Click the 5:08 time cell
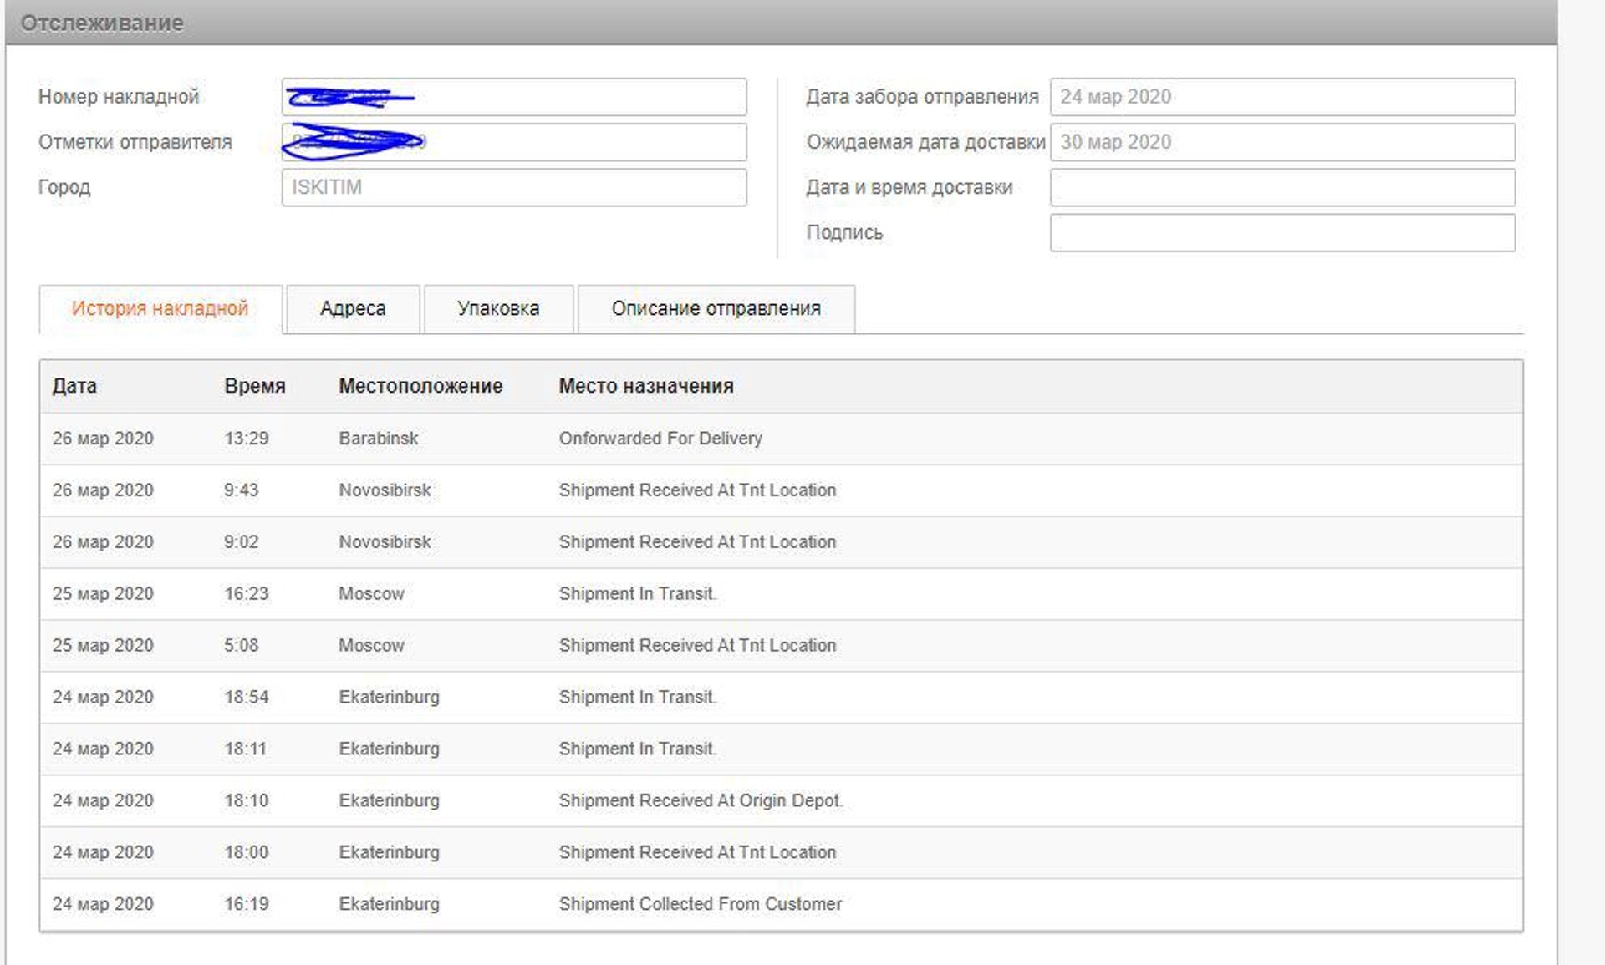 (241, 646)
